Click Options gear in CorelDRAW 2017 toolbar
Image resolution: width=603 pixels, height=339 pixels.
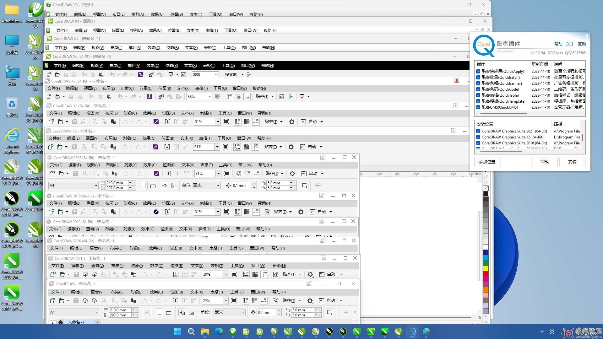pos(292,174)
